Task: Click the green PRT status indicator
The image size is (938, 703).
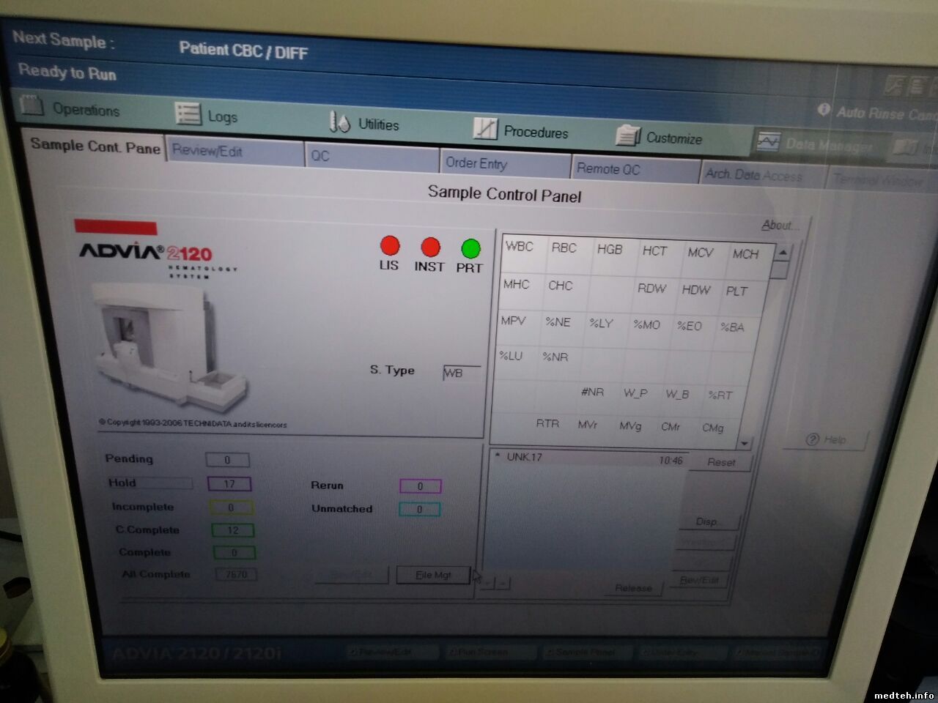Action: pyautogui.click(x=470, y=249)
